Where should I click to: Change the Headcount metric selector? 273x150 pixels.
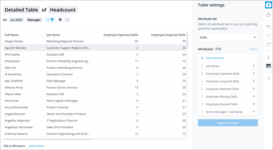tap(63, 10)
